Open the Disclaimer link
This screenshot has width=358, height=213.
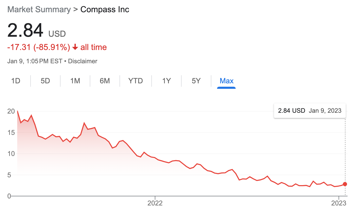(82, 61)
